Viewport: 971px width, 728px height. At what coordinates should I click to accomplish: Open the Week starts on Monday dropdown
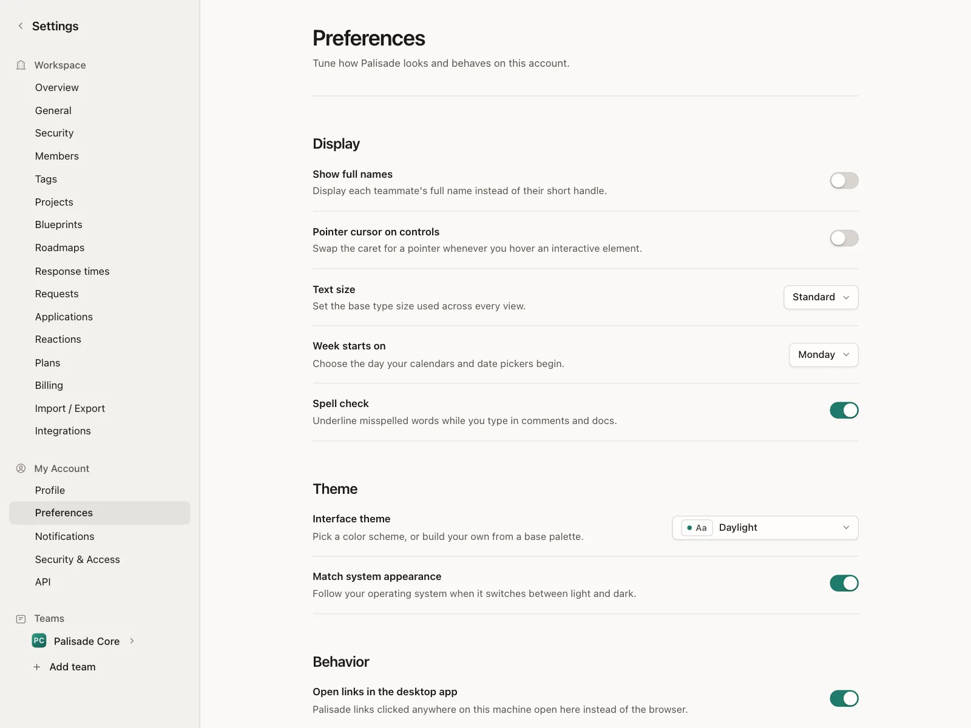pos(824,355)
